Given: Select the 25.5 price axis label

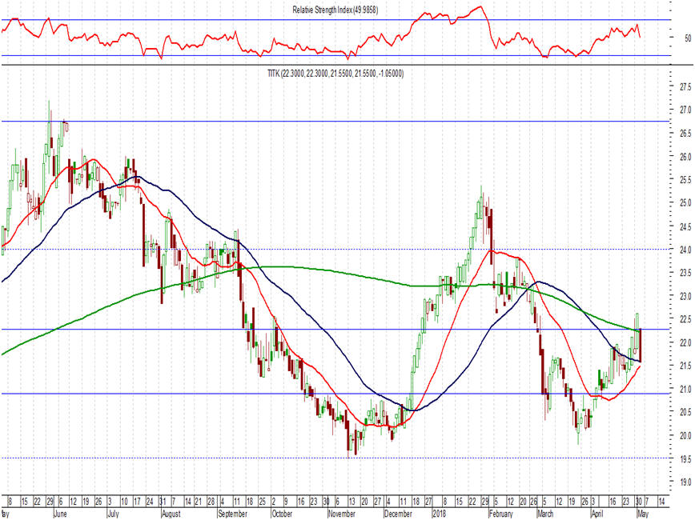Looking at the screenshot, I should tap(685, 180).
